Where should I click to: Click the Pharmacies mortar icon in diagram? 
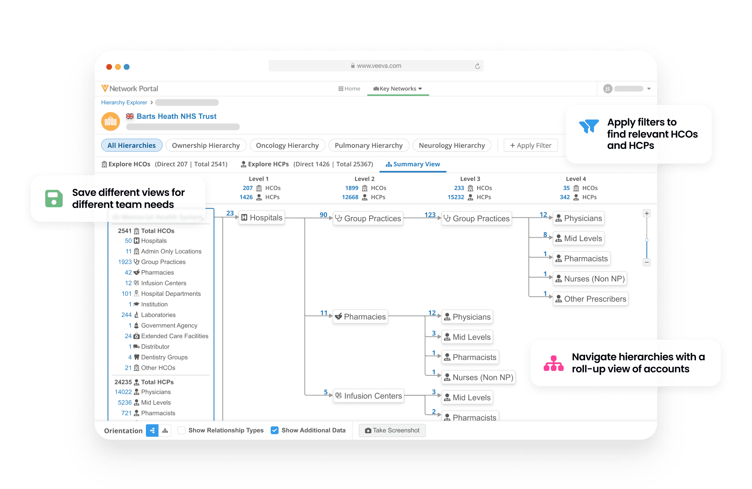[338, 316]
